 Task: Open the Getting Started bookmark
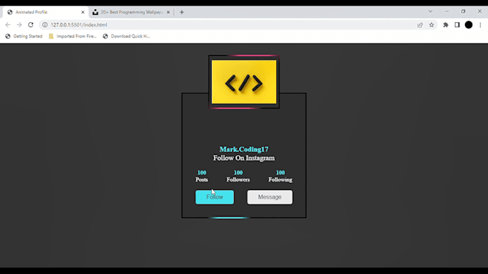coord(24,37)
